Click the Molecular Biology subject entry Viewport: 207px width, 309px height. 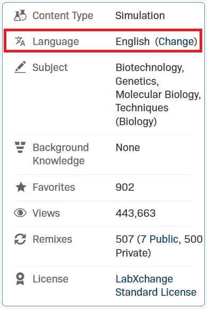pos(158,94)
